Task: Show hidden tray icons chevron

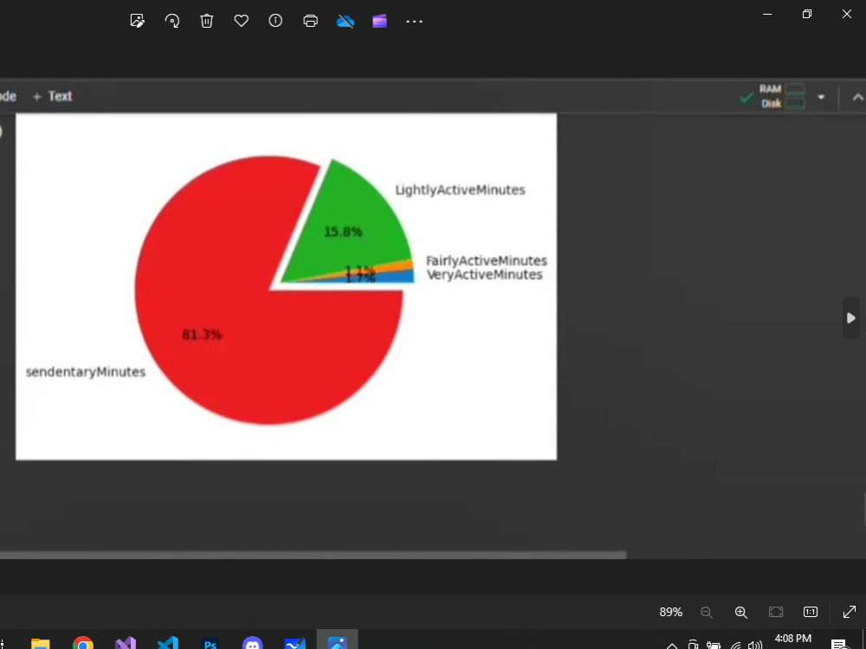Action: (x=672, y=646)
